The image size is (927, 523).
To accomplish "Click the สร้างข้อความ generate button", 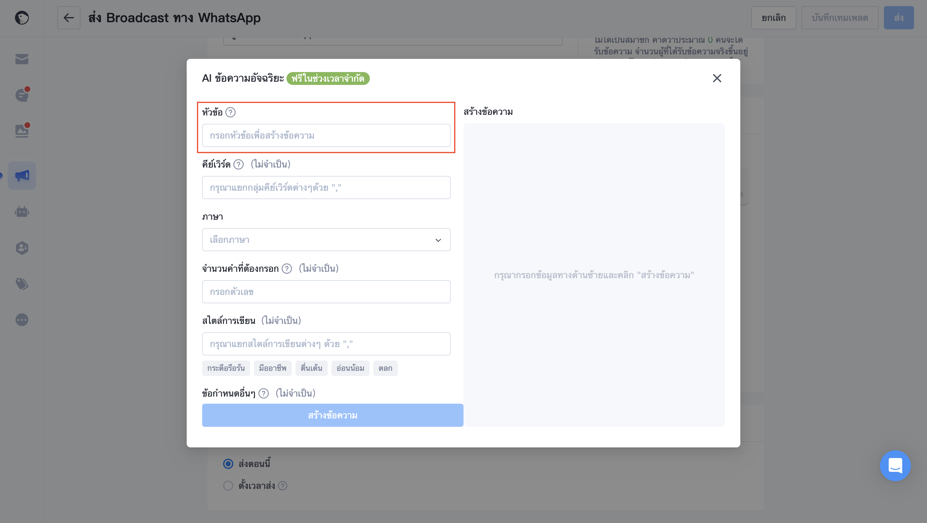I will 332,416.
